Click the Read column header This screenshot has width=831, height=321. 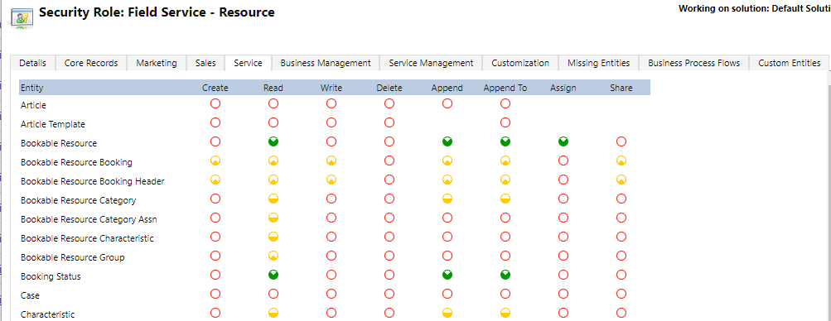click(x=273, y=88)
